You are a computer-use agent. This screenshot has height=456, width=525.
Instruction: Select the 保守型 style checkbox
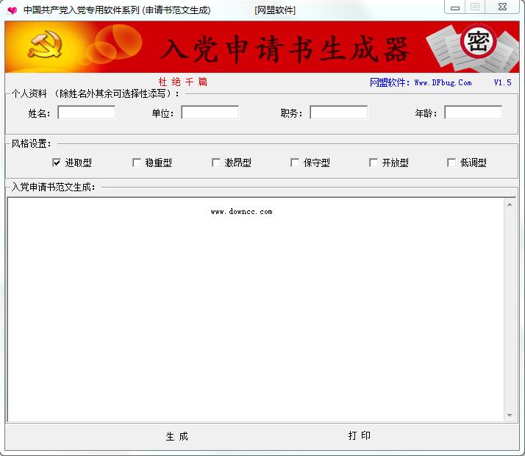[295, 163]
